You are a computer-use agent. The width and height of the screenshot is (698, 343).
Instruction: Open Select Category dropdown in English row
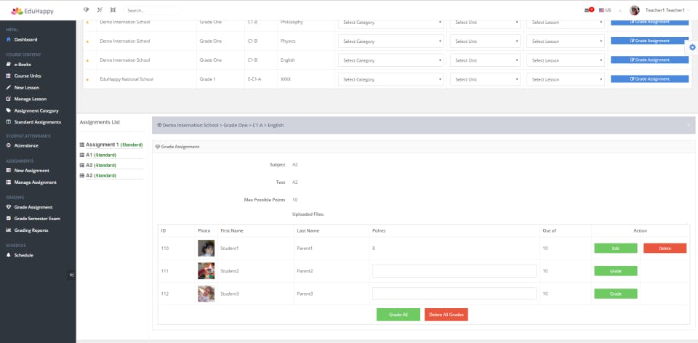pos(391,60)
